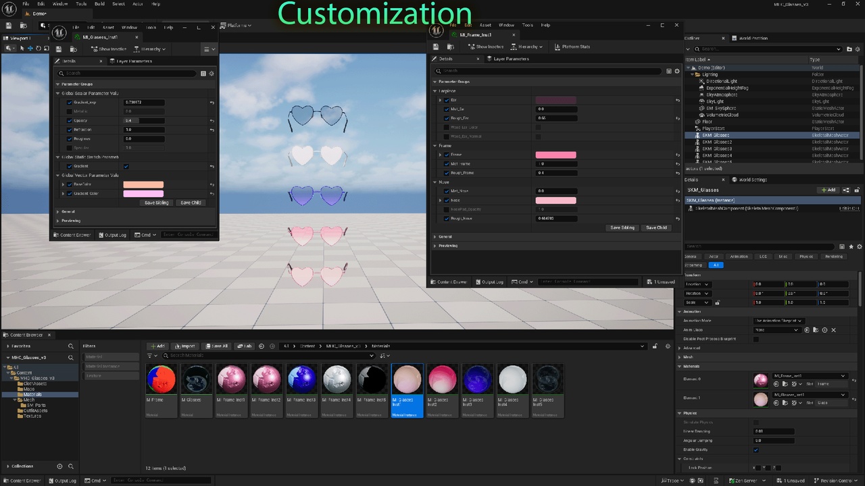Collapse Global Scalar Parameter Values group
The image size is (865, 486).
(58, 93)
